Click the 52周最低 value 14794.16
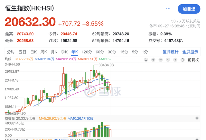Screen dimensions: 206x140 121,41
